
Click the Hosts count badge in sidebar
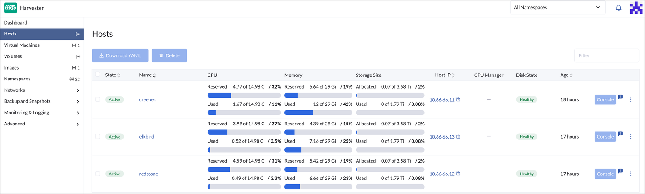[x=78, y=34]
